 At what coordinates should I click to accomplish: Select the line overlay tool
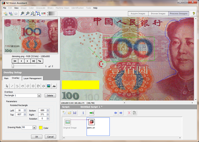12,86
